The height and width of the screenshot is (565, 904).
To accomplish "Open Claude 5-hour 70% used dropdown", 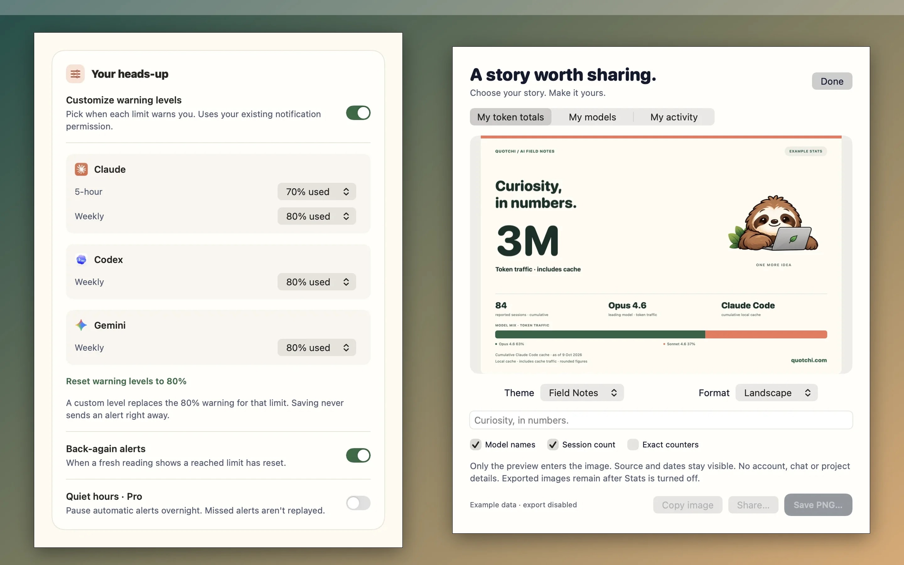I will [316, 192].
